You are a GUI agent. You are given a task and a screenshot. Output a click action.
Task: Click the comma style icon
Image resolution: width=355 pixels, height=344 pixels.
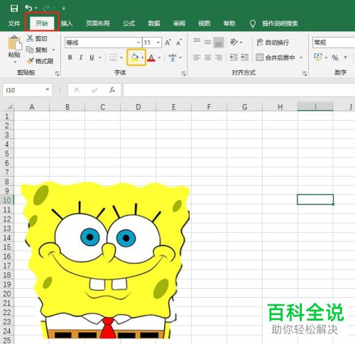(346, 57)
